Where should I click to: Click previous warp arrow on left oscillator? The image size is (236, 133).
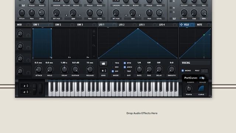66,16
